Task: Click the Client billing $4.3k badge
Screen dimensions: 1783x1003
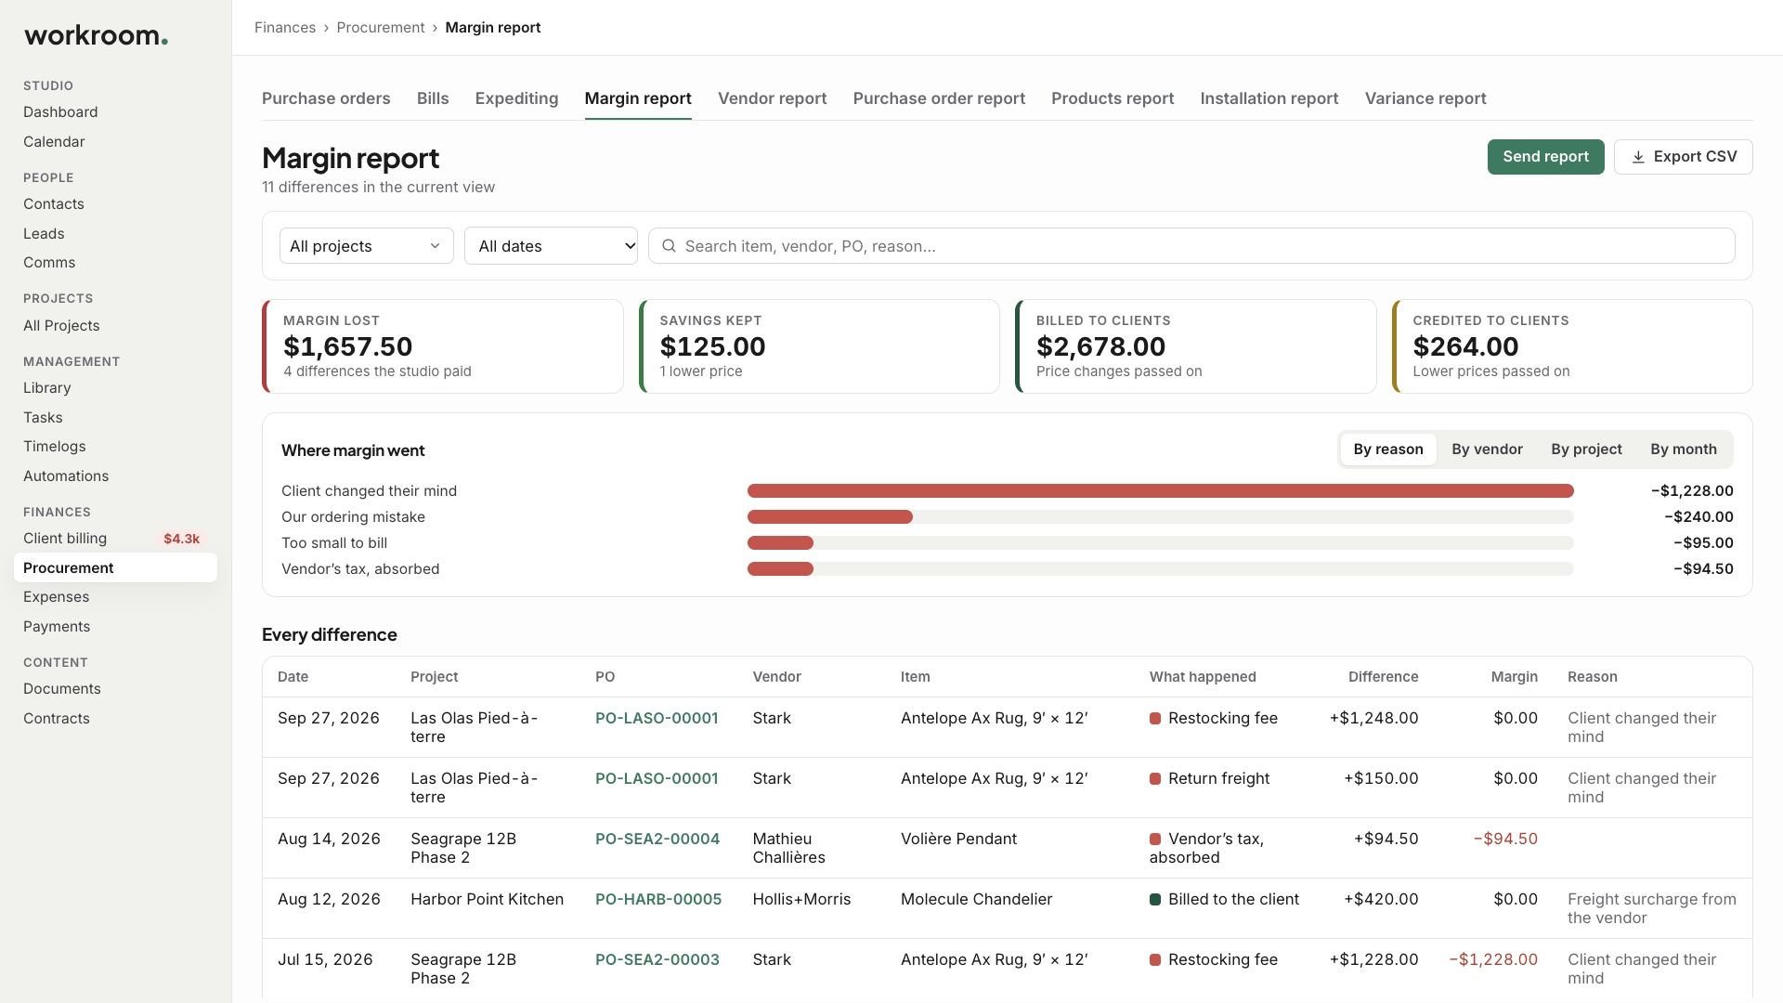Action: click(x=181, y=539)
